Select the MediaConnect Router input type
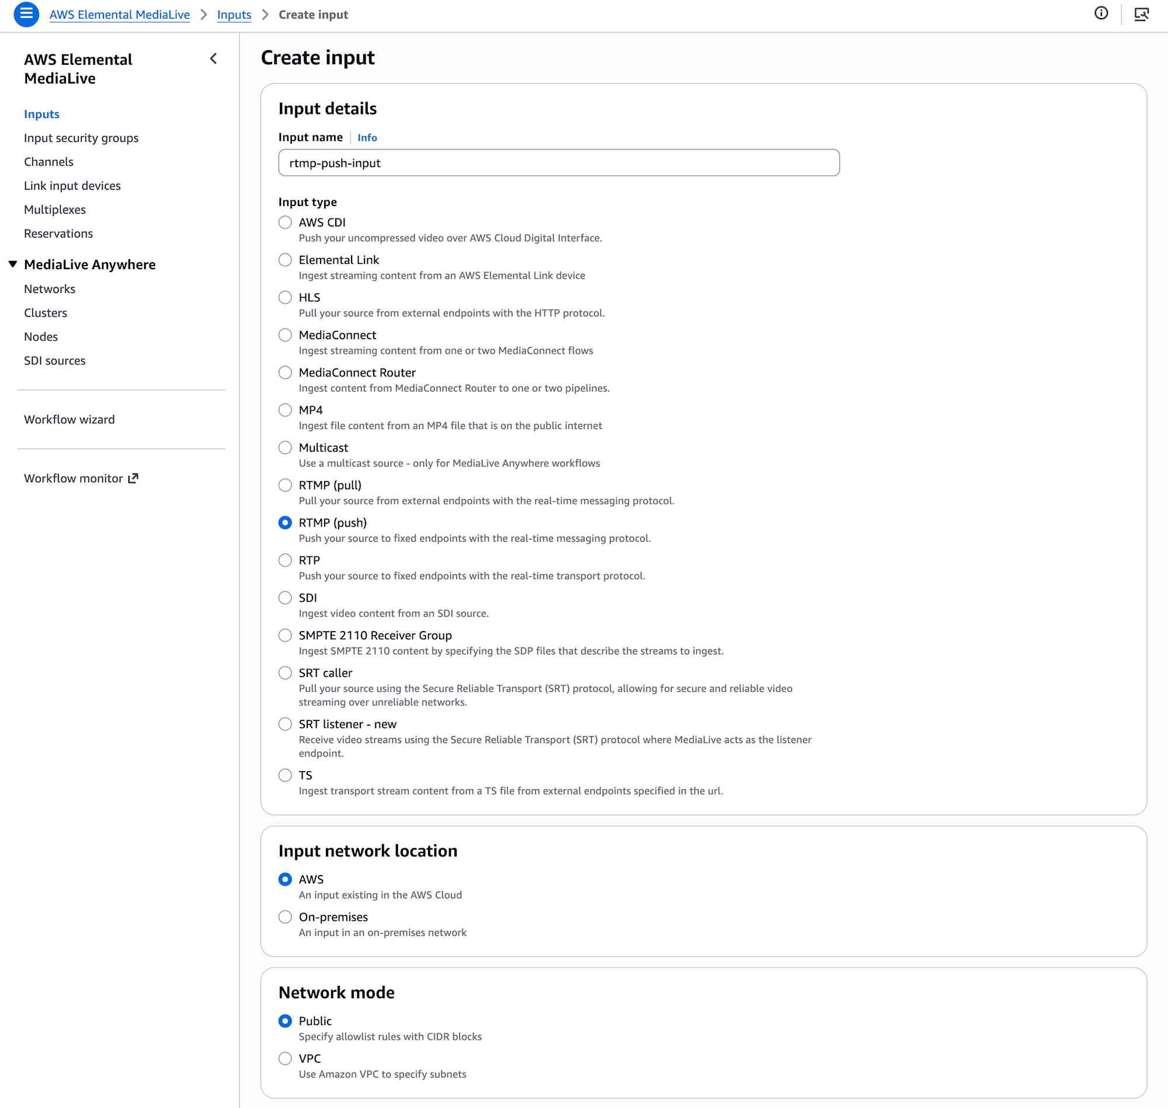This screenshot has height=1108, width=1168. (x=286, y=372)
